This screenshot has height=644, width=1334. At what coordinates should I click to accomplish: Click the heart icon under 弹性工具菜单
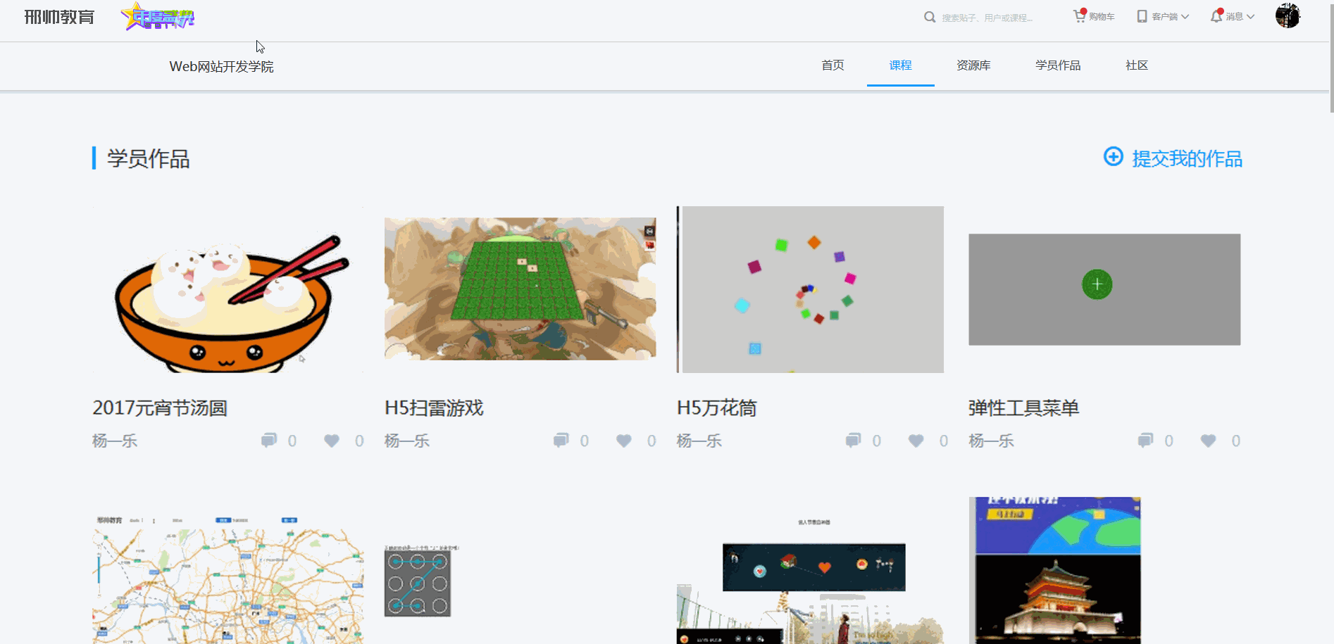click(1207, 441)
